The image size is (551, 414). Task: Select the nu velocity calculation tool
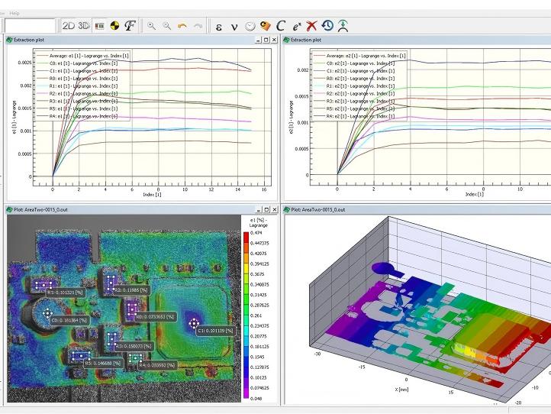[x=234, y=26]
